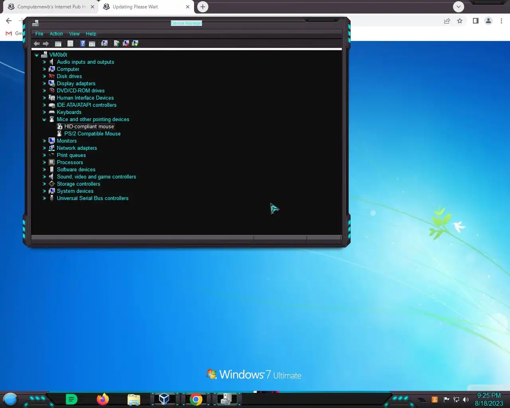Select 'IDE ATA/ATAPI controllers' label
This screenshot has width=510, height=408.
coord(87,105)
